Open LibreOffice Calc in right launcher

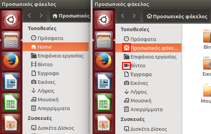104,102
